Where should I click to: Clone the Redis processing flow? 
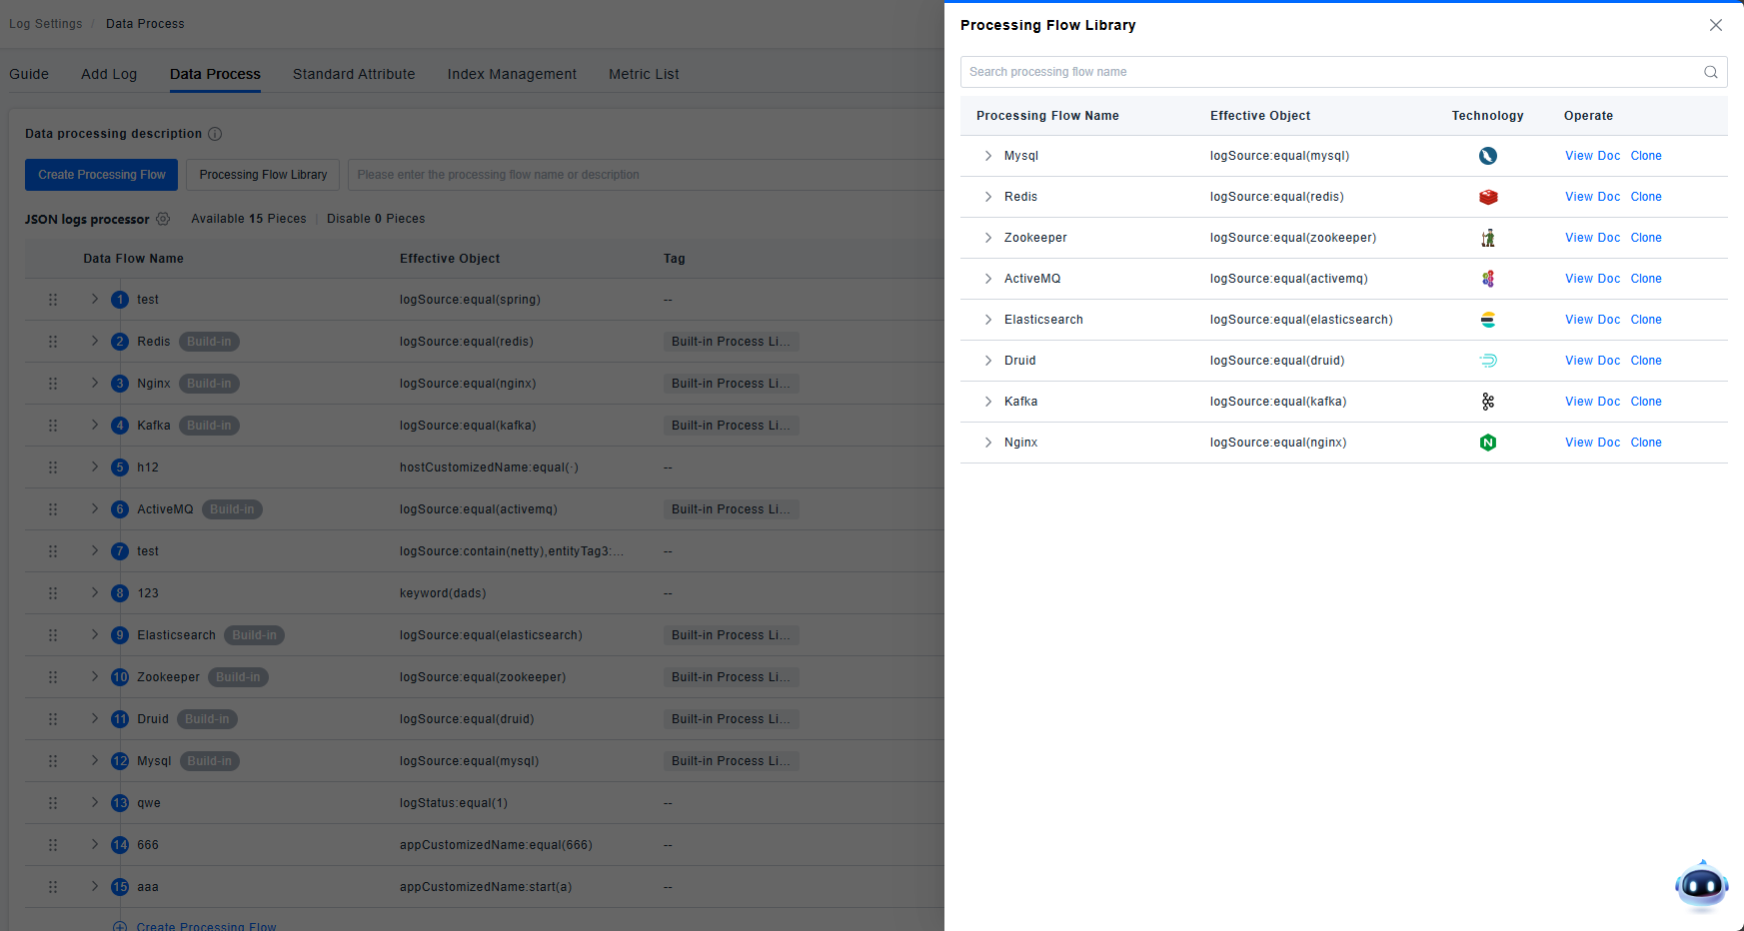click(x=1645, y=197)
